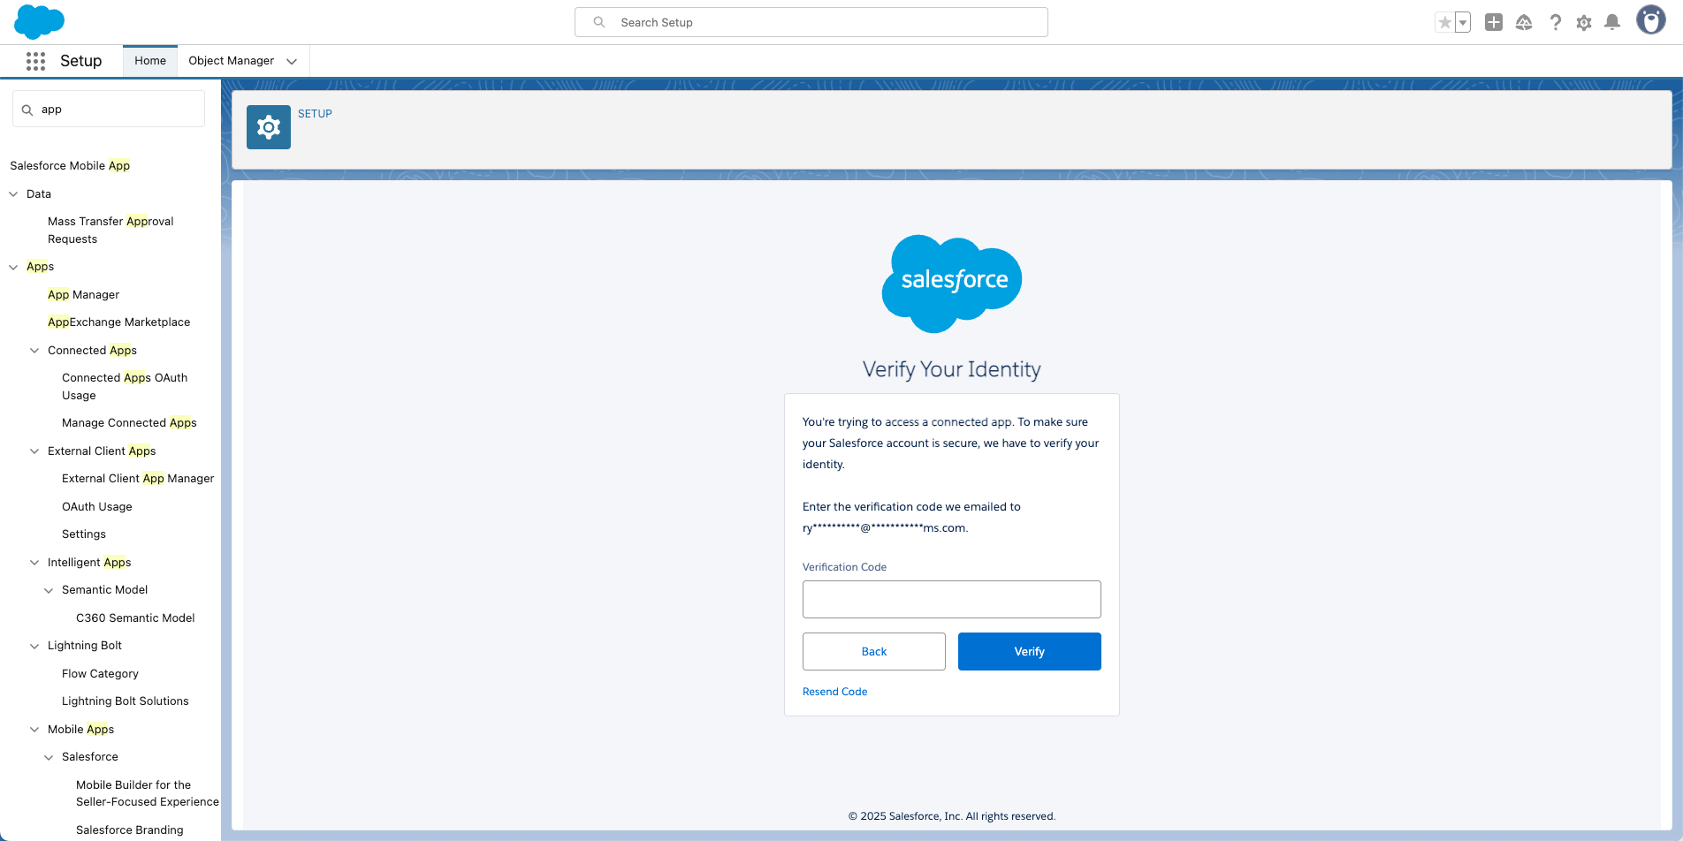The width and height of the screenshot is (1683, 841).
Task: Click the blue Verify button
Action: 1029,652
